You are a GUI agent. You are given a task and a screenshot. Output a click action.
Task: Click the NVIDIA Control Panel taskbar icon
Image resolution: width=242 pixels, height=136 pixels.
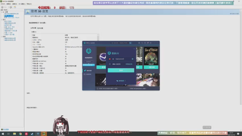tap(44, 134)
